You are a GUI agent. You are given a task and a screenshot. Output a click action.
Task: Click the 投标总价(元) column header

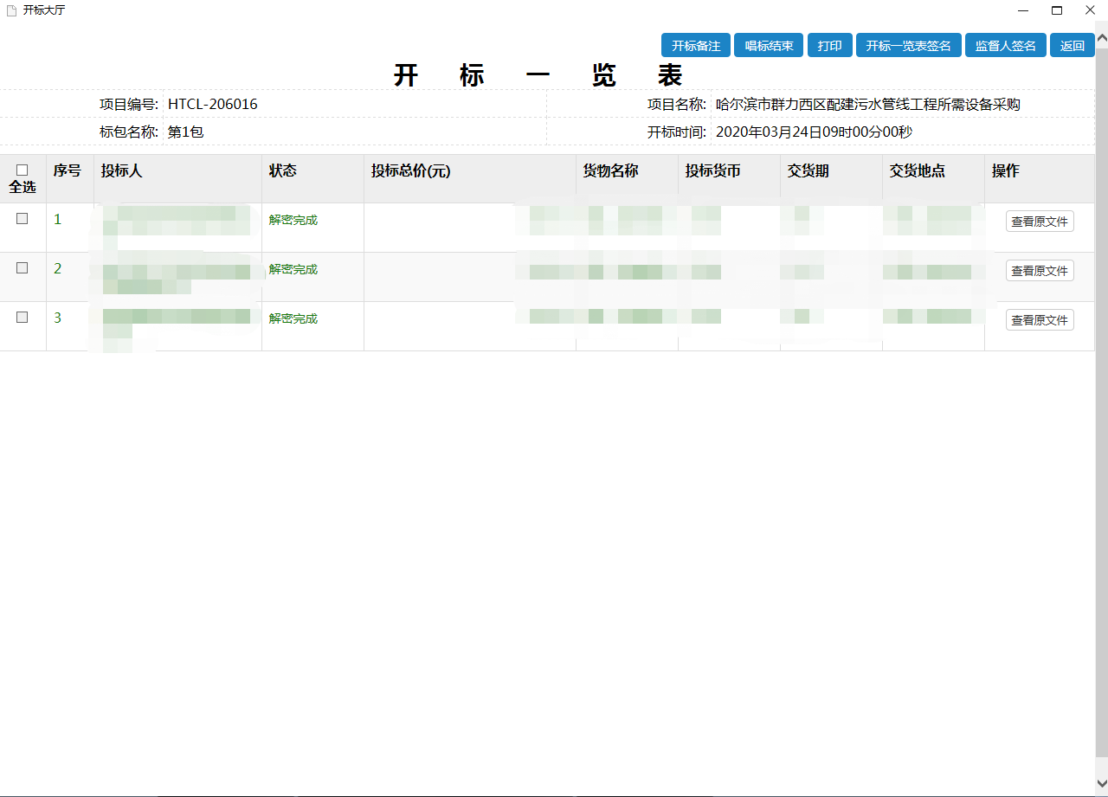coord(411,171)
